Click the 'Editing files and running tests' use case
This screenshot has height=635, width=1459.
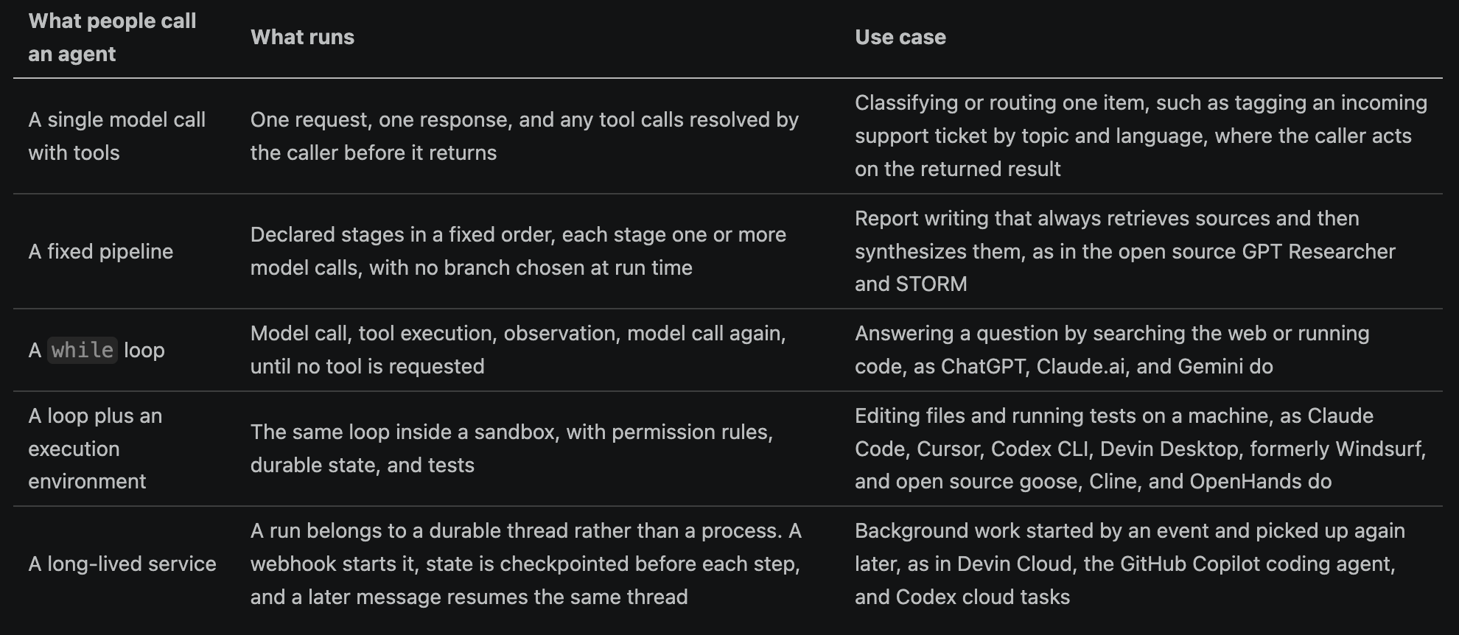1141,449
